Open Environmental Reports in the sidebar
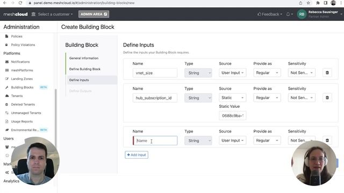344x193 pixels. click(25, 130)
